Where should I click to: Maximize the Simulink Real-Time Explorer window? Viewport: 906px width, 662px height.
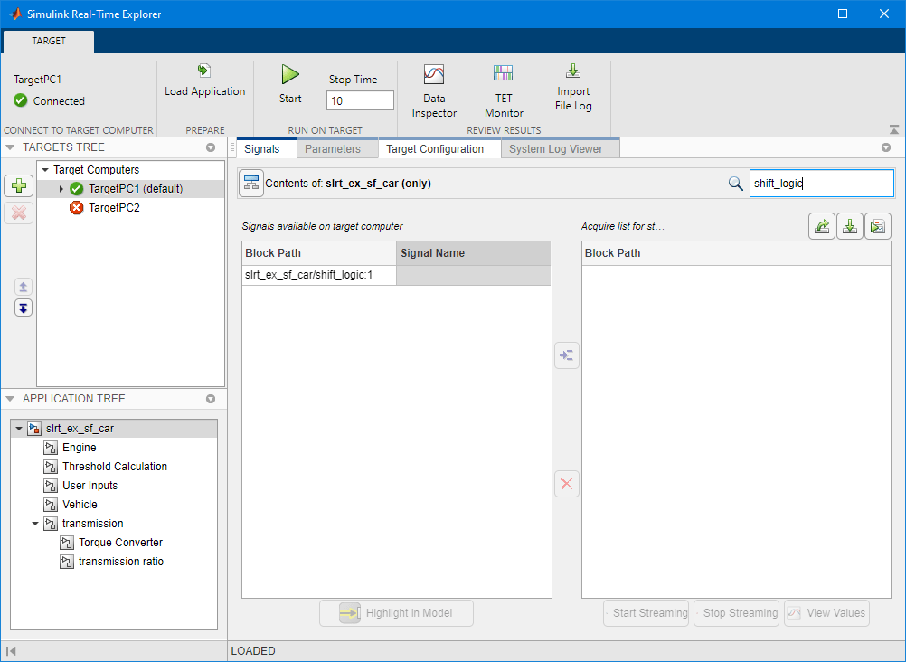(x=843, y=14)
